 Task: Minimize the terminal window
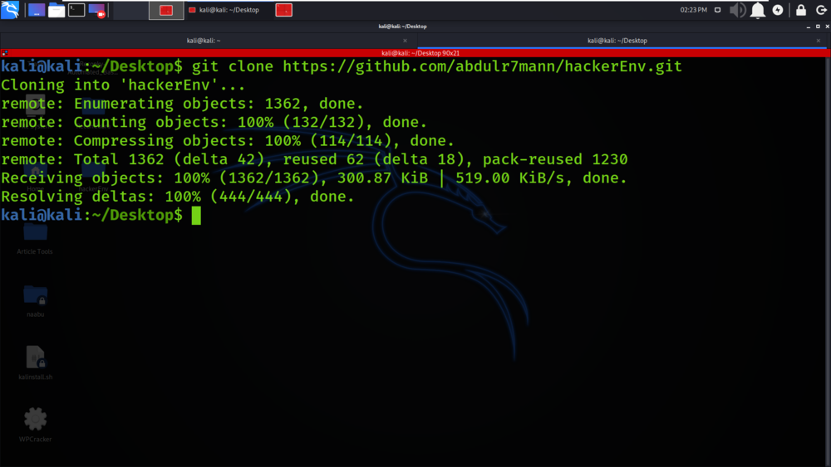809,27
